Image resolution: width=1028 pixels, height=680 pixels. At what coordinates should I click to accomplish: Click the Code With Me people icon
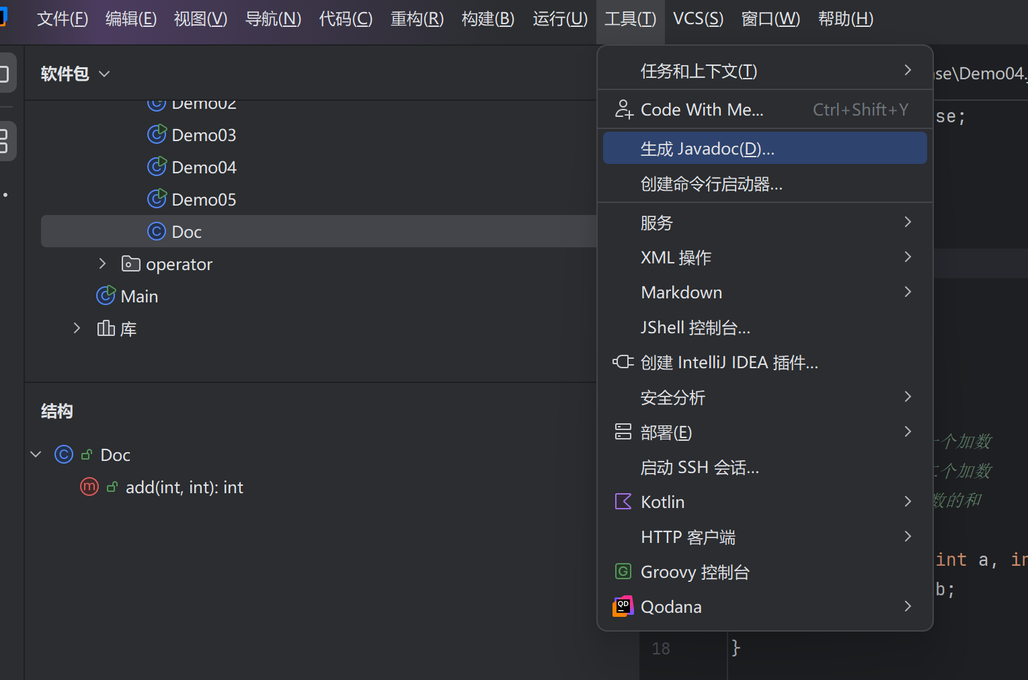coord(623,109)
